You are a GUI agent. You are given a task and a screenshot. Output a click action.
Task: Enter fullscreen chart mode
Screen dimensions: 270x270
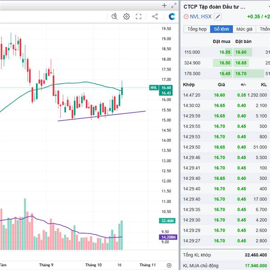(139, 17)
